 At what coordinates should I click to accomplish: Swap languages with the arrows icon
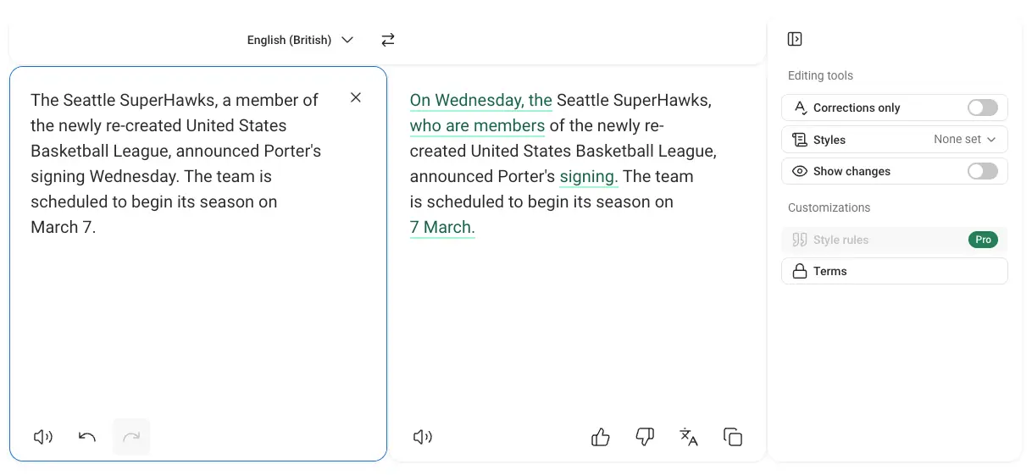pos(388,40)
